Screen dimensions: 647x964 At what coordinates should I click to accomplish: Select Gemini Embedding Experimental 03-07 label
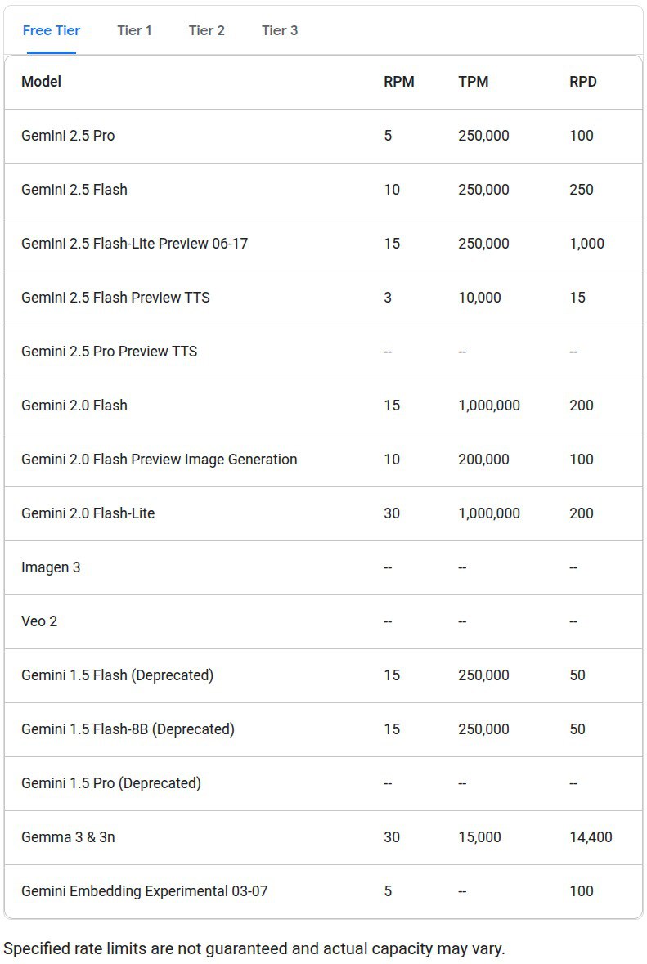[144, 891]
